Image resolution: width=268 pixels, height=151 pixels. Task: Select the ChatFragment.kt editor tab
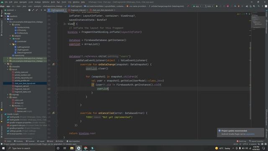pos(57,10)
